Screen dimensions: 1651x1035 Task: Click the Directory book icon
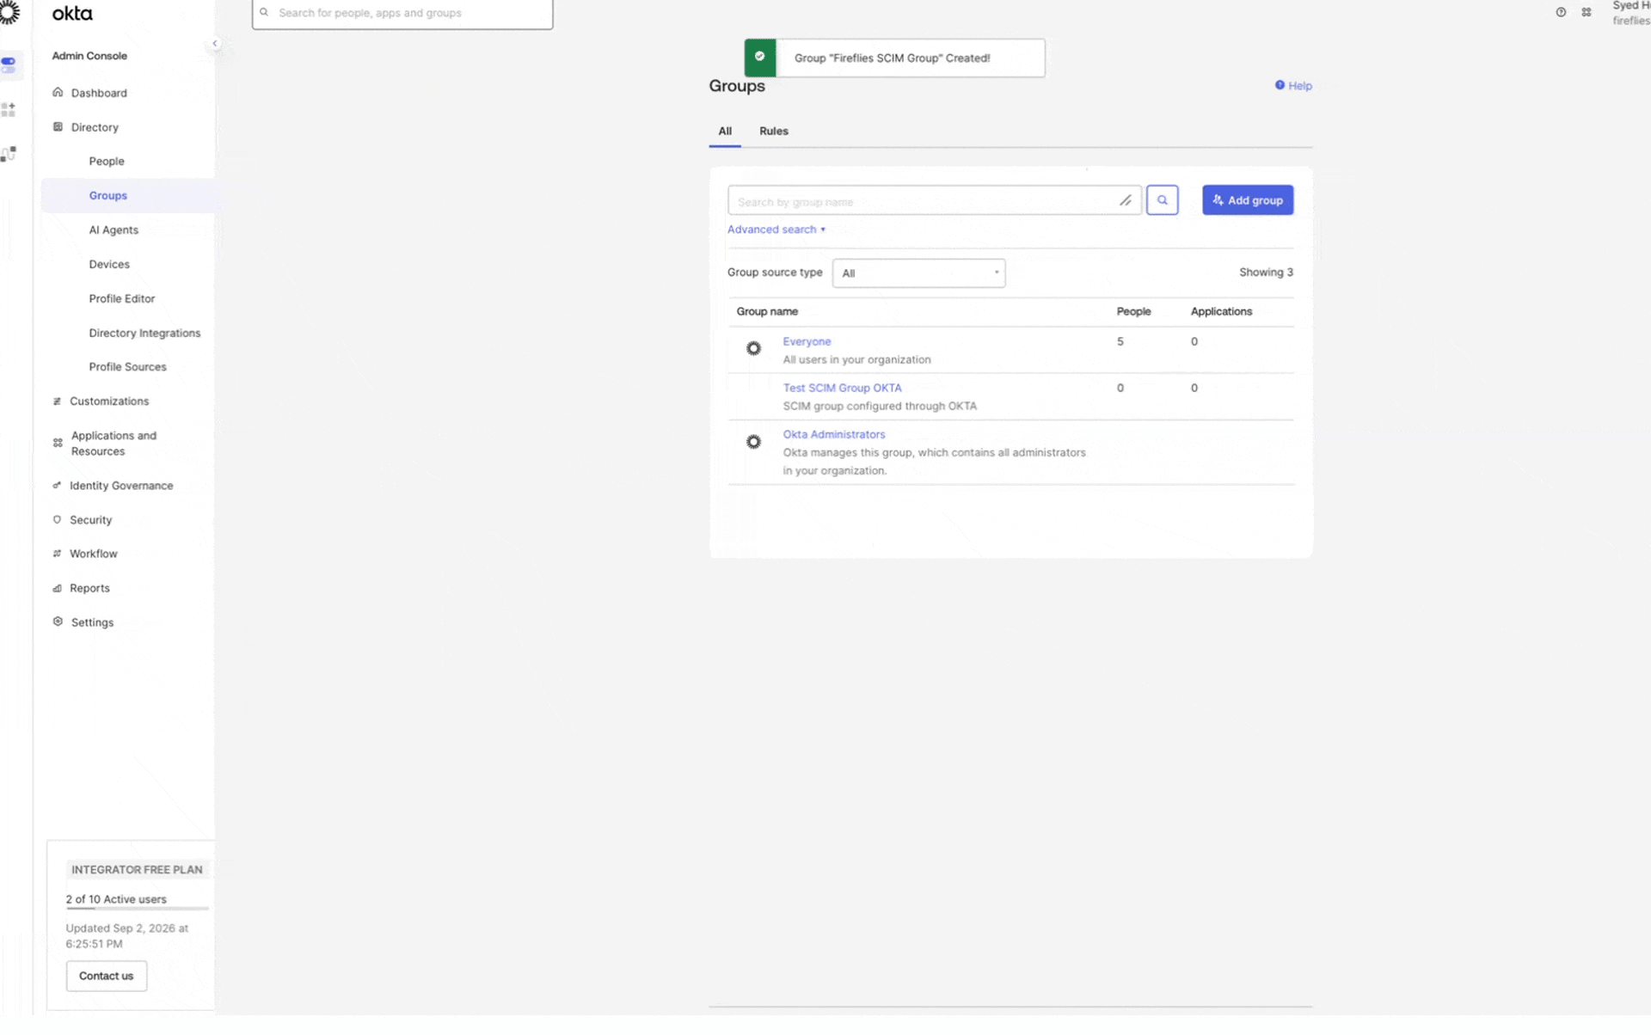[58, 128]
